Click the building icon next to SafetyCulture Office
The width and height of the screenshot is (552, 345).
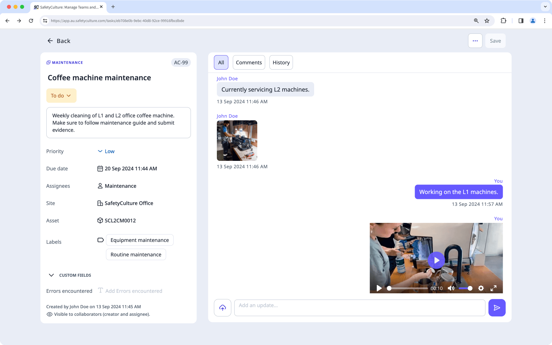(100, 203)
